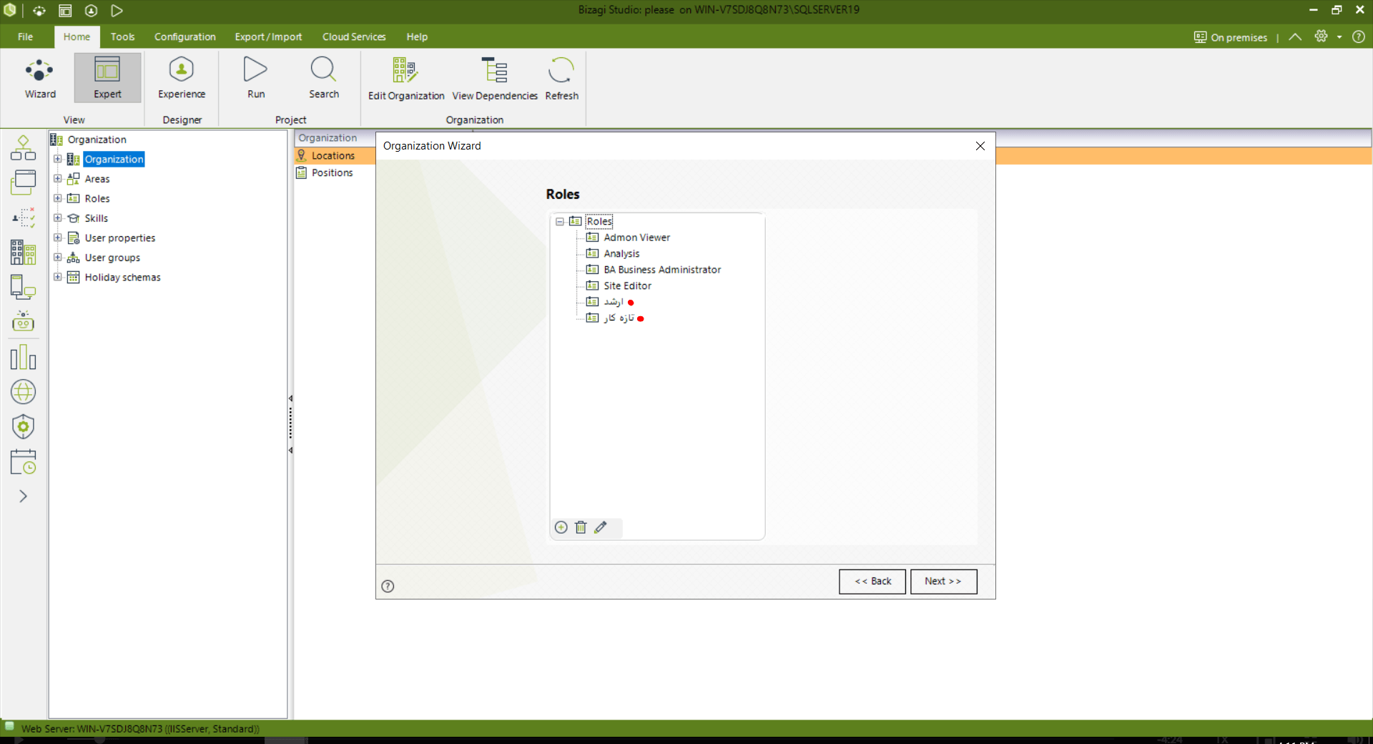This screenshot has width=1373, height=744.
Task: Click Edit Organization in ribbon
Action: [405, 79]
